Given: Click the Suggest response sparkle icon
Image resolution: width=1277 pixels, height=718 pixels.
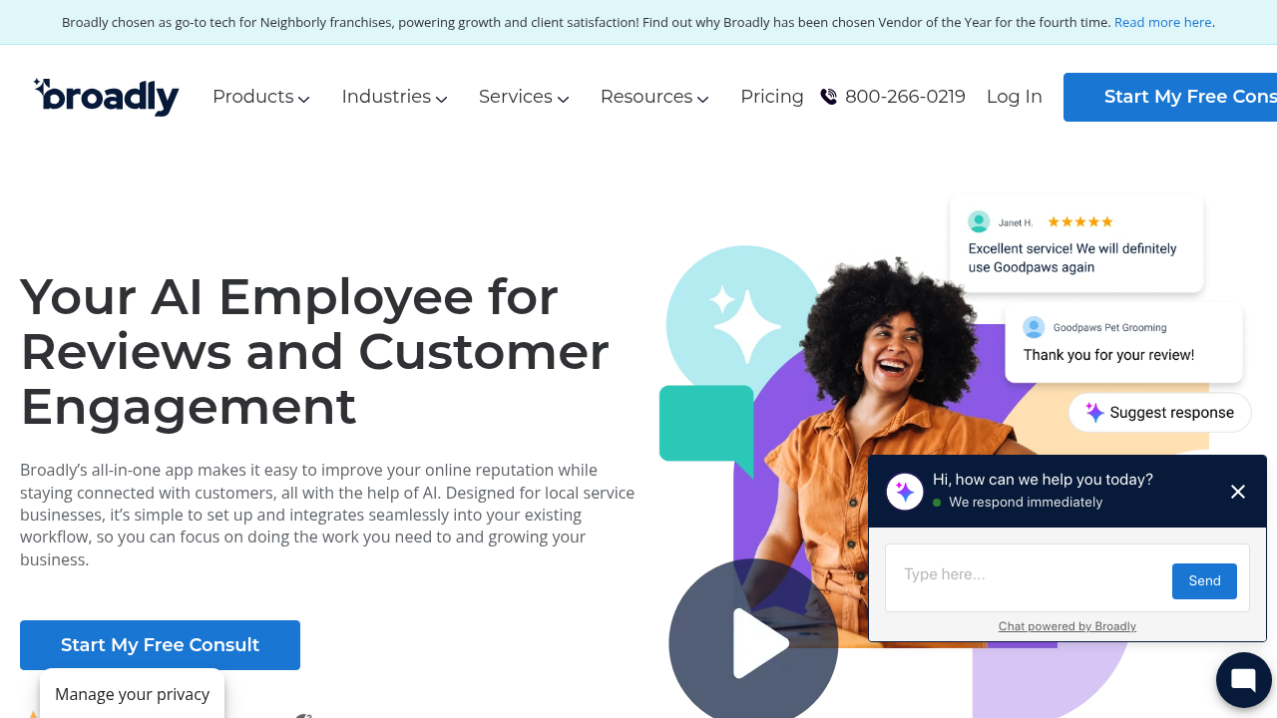Looking at the screenshot, I should click(x=1094, y=413).
